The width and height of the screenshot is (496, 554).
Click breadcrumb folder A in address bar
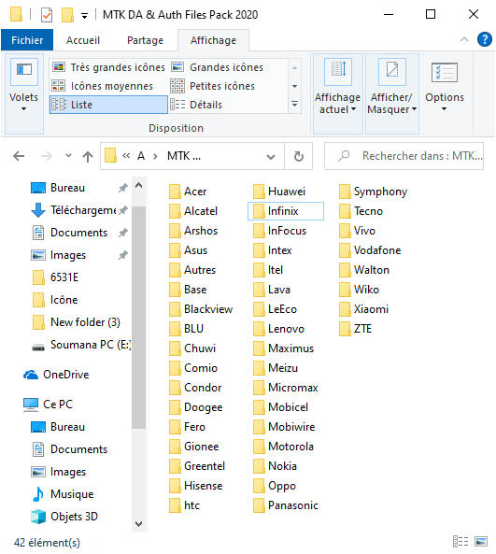(x=141, y=156)
